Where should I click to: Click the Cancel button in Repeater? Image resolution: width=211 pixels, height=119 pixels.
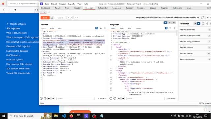click(60, 18)
